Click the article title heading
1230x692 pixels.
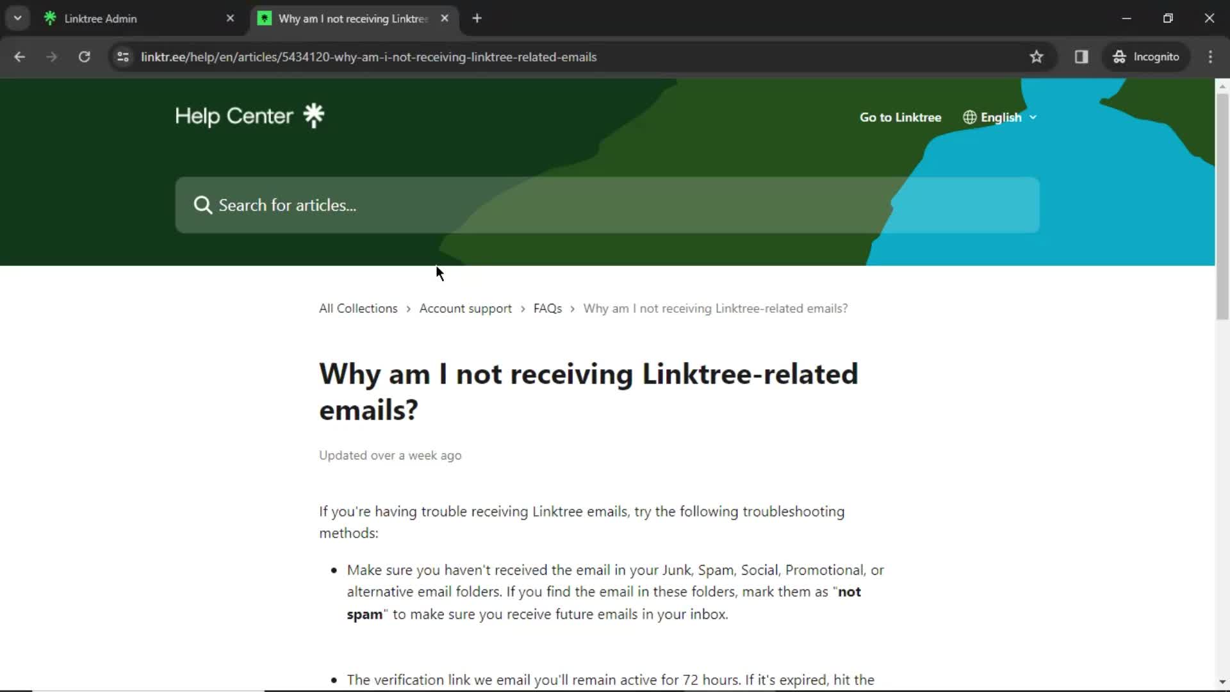(x=589, y=391)
